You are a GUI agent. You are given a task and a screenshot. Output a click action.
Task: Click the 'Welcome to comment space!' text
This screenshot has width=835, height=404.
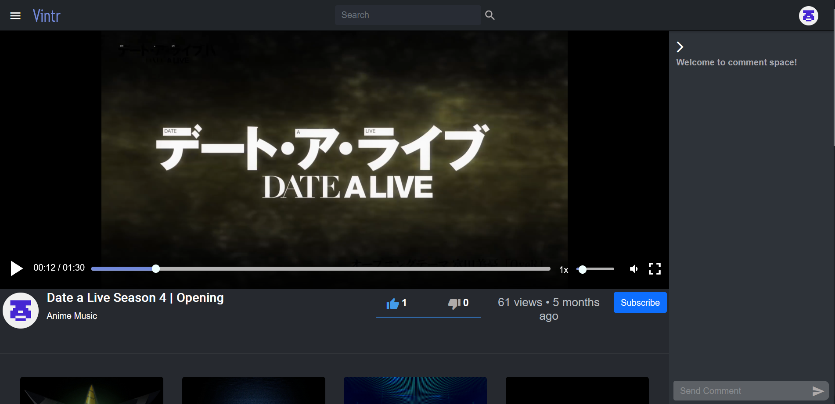[737, 62]
